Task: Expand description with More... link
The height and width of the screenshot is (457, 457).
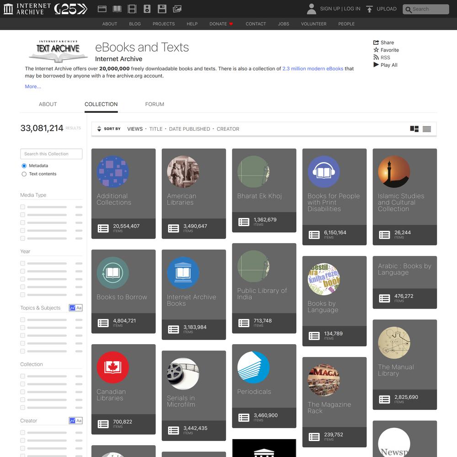Action: tap(33, 86)
